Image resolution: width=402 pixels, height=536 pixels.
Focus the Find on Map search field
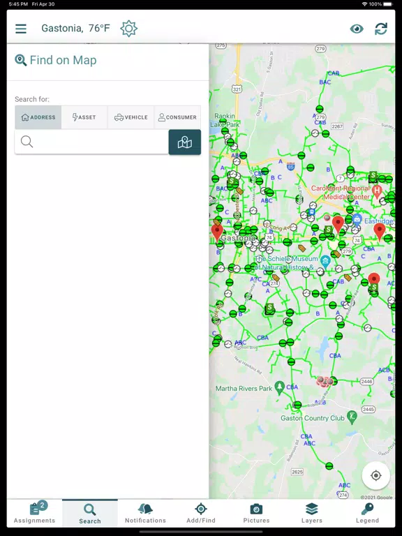[91, 142]
